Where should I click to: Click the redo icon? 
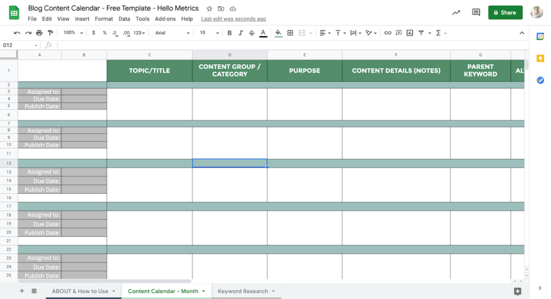tap(28, 33)
